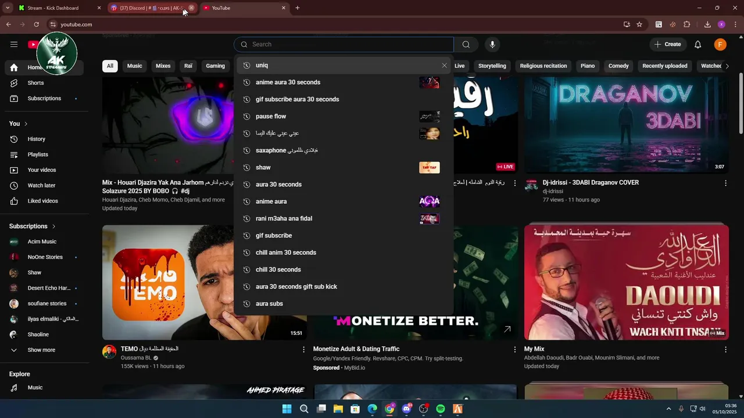
Task: Reload the page with browser refresh button
Action: click(36, 24)
